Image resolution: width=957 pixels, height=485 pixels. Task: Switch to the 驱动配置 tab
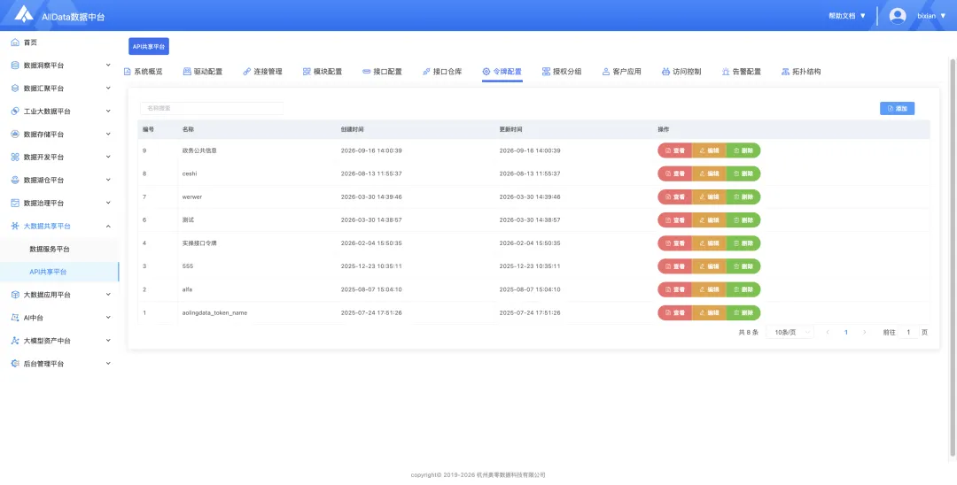[x=203, y=72]
